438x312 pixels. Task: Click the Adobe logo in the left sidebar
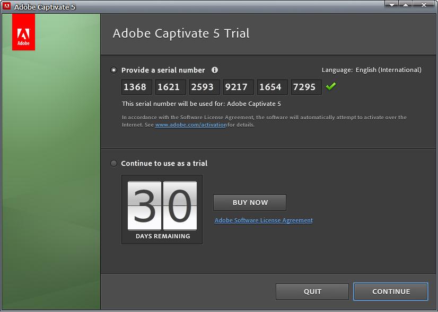(x=23, y=33)
